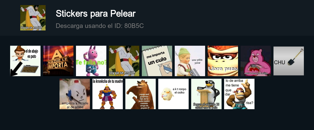314x130 pixels.
Task: Select the 'uuu yaba yorar' doll sticker
Action: 190,61
